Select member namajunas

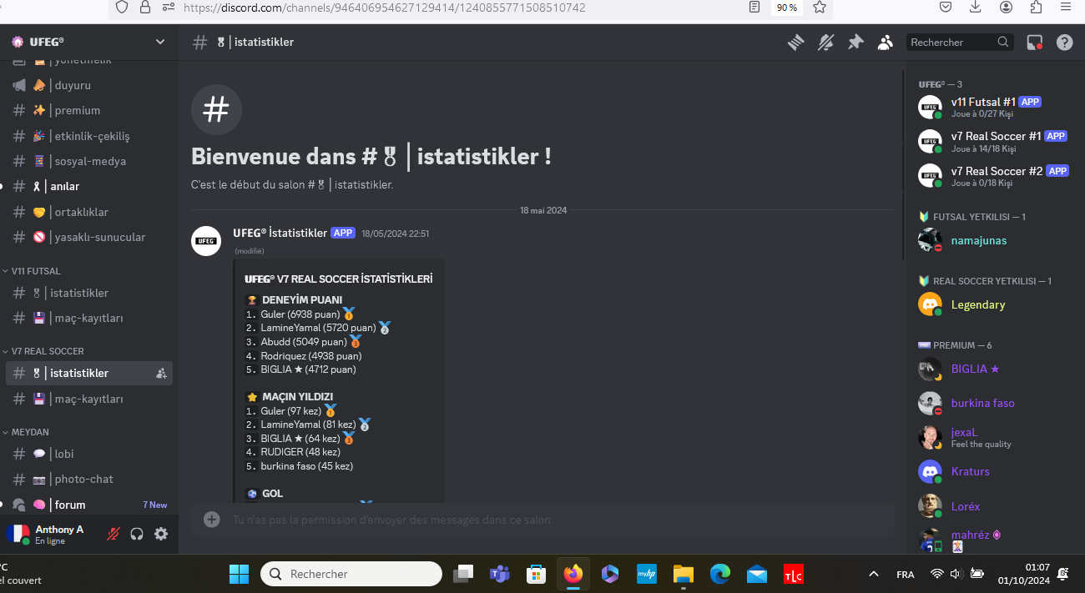coord(992,240)
